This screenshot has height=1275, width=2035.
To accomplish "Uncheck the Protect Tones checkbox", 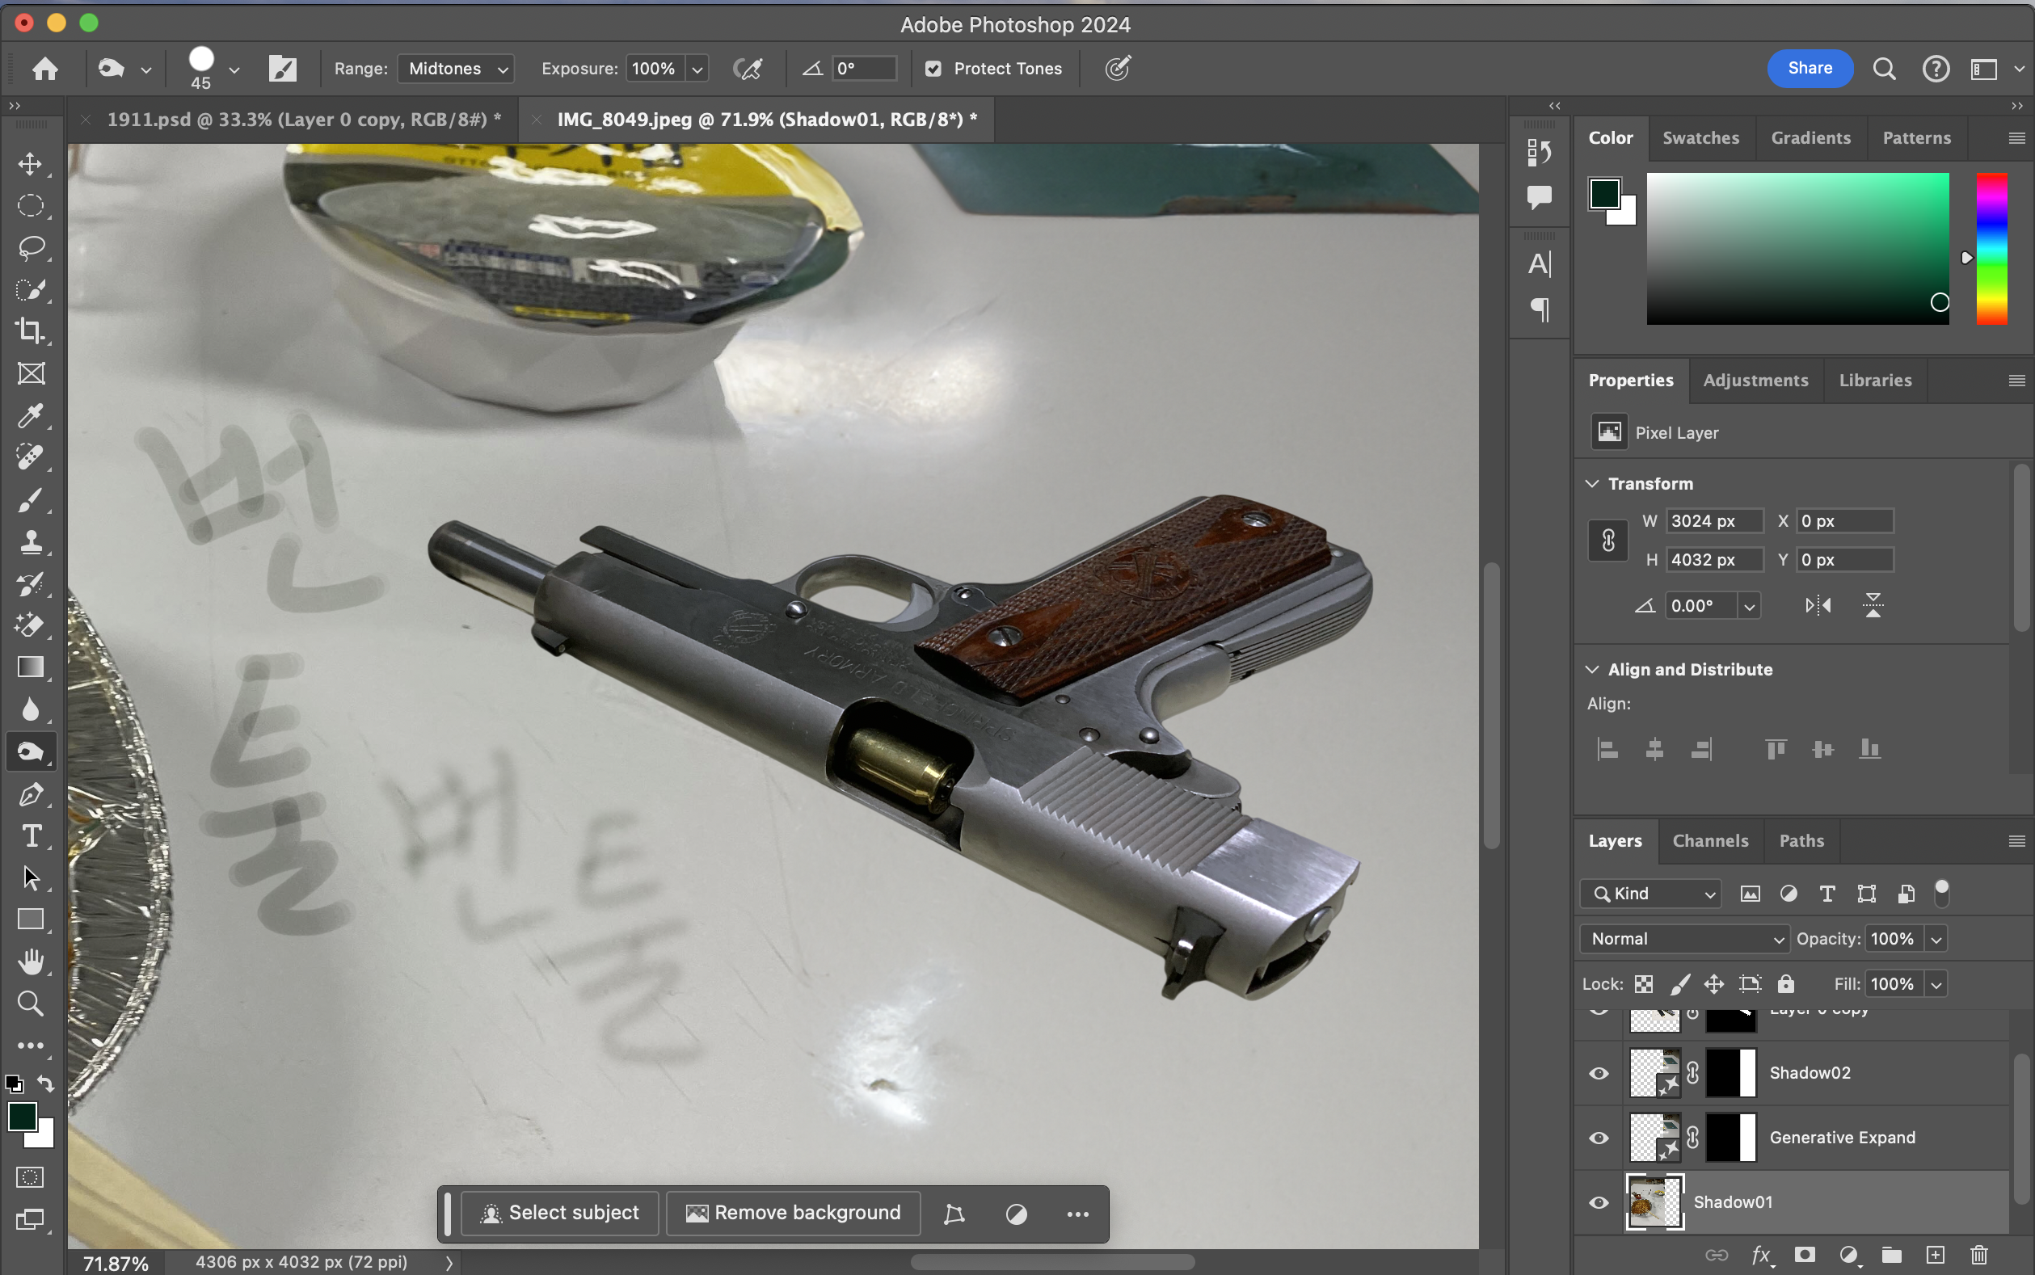I will click(933, 69).
